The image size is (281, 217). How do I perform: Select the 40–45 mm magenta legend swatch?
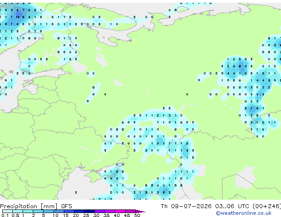click(120, 211)
